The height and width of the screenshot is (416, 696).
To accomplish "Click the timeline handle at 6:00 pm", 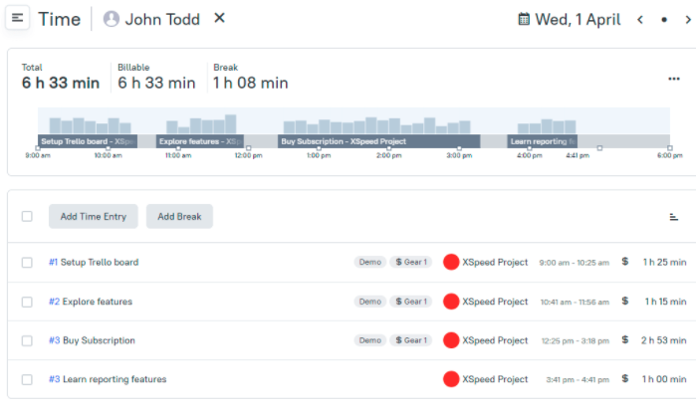I will coord(670,148).
